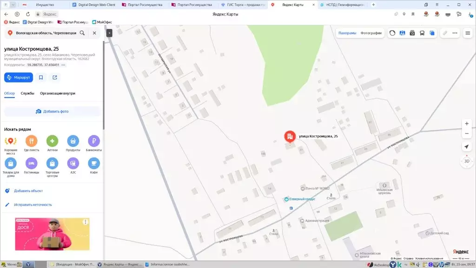
Task: Open the hamburger menu top right
Action: click(468, 33)
